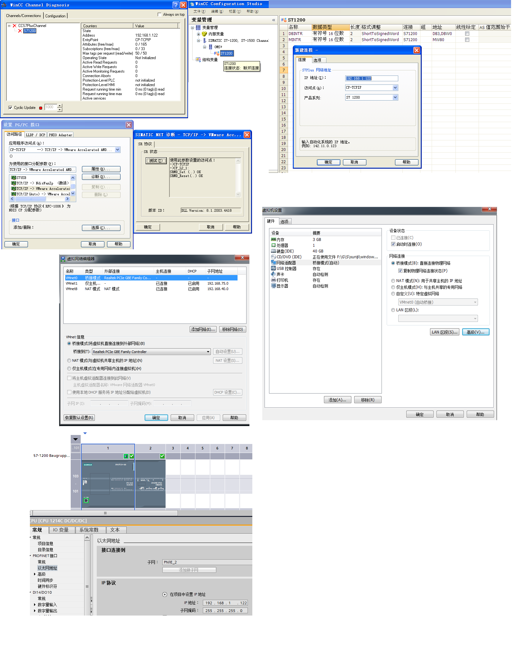Check the 已连接(C) device status box

pos(393,238)
